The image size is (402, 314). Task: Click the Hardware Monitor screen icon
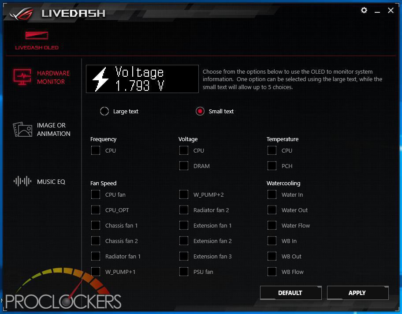[x=22, y=77]
